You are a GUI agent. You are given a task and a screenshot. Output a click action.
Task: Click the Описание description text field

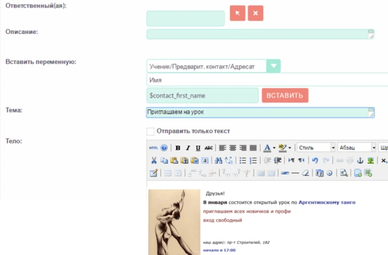coord(255,34)
